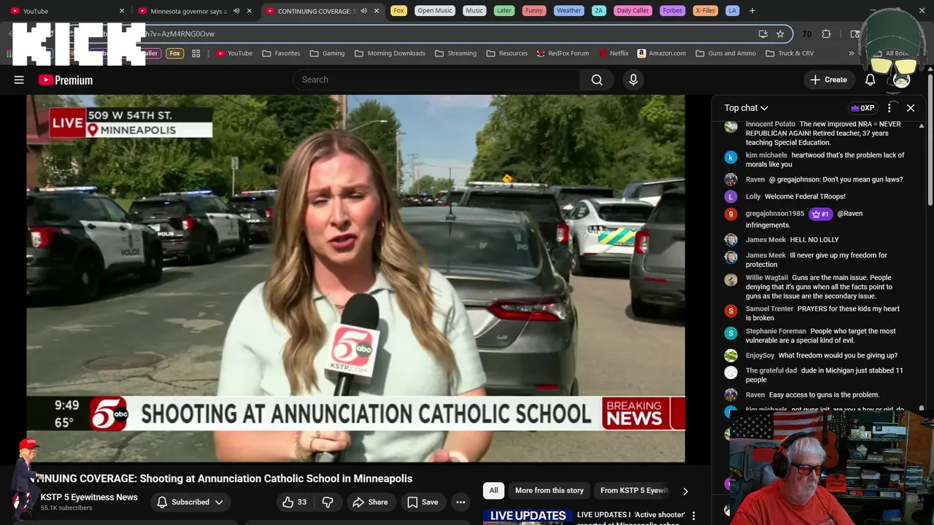The width and height of the screenshot is (934, 525).
Task: Open the apps grid icon in bookmarks bar
Action: 196,53
